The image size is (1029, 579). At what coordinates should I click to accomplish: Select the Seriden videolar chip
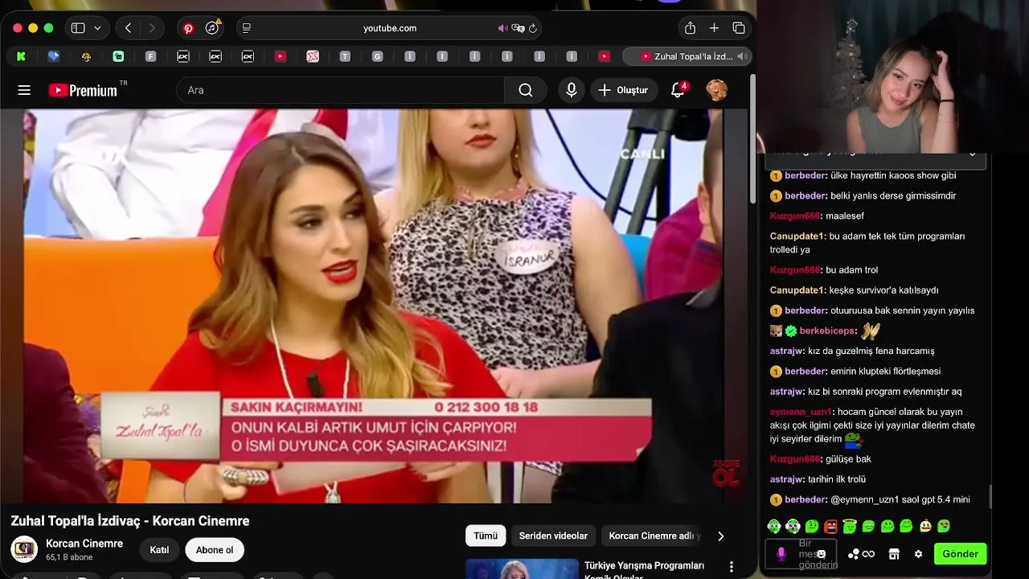click(x=553, y=536)
